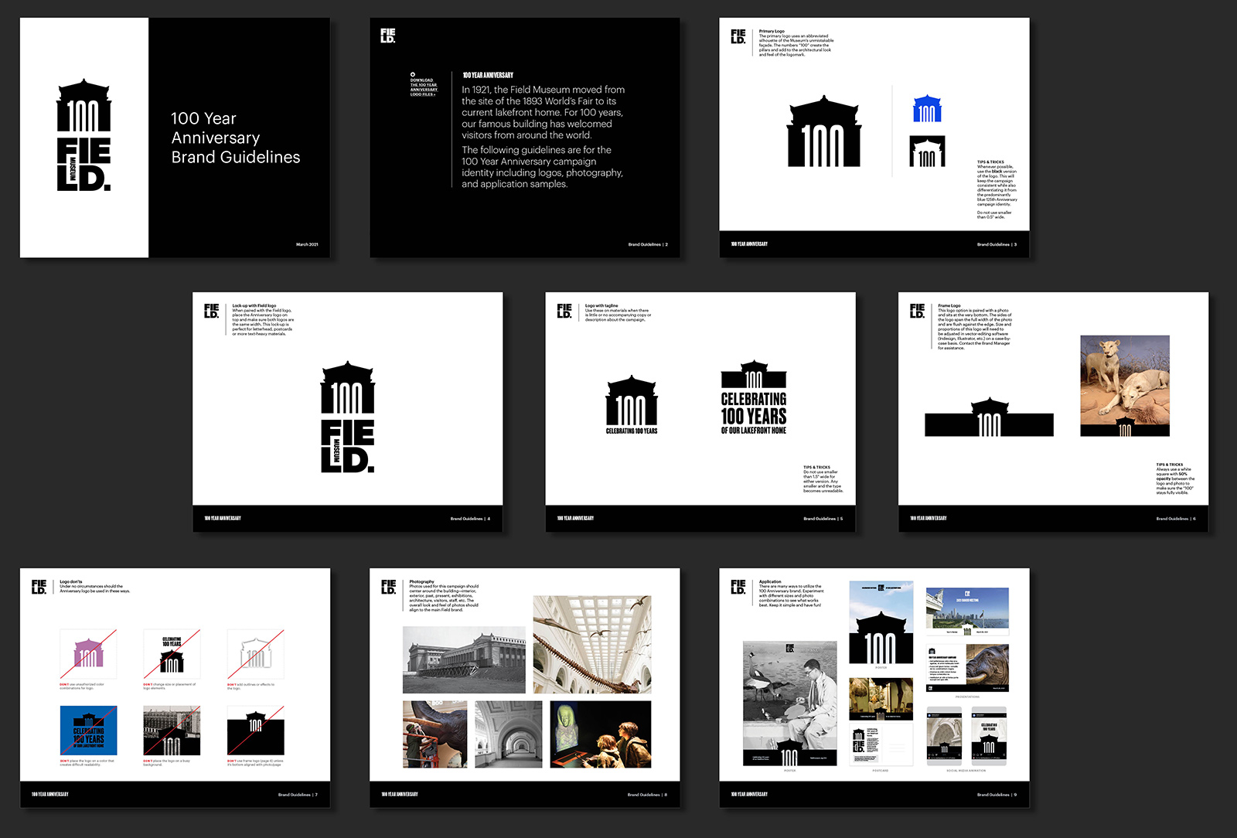Click the 'March 2021' date on the cover
Viewport: 1237px width, 838px height.
[x=307, y=244]
